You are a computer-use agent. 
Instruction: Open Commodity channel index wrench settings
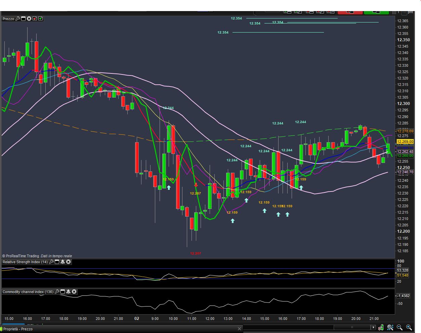57,292
